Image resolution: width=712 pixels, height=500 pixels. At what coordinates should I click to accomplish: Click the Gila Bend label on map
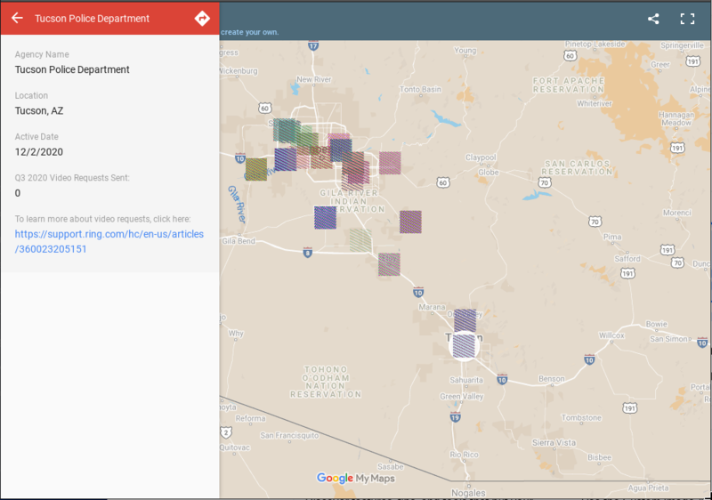(239, 241)
